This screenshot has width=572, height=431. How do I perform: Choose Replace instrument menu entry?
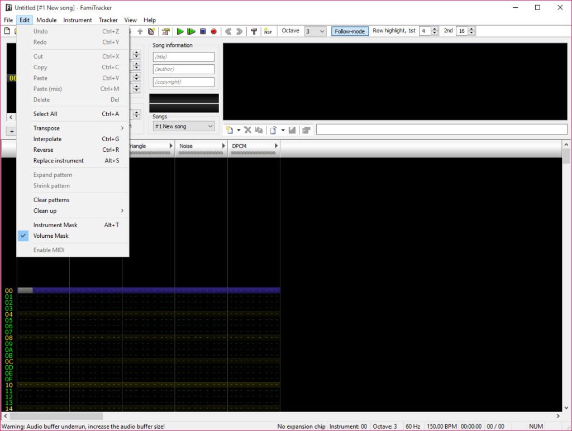coord(73,160)
